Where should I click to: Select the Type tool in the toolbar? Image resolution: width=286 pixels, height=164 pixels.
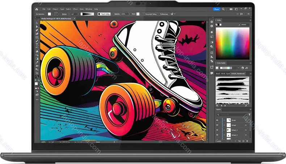[37, 40]
